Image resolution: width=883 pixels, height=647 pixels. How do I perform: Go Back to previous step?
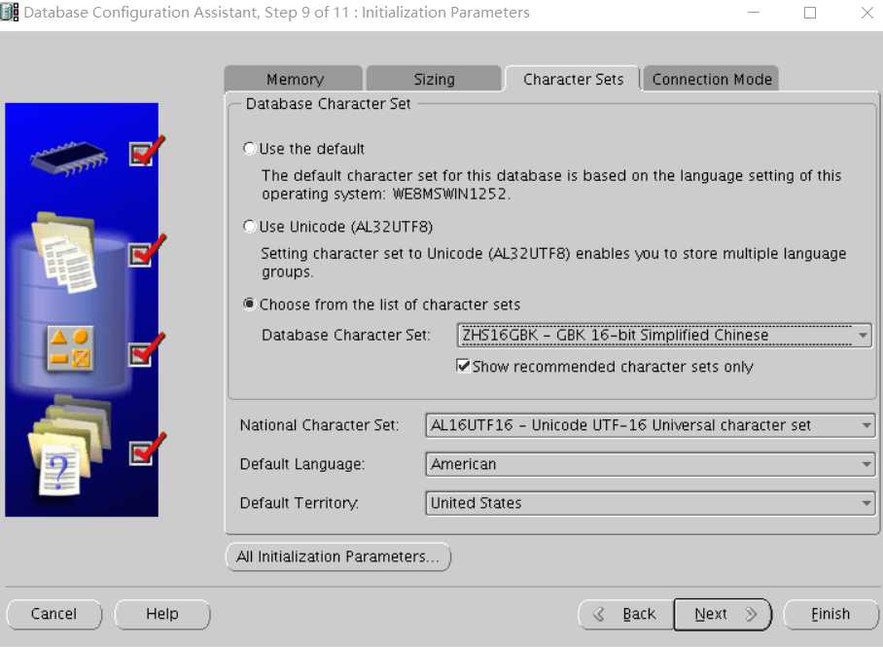tap(625, 614)
